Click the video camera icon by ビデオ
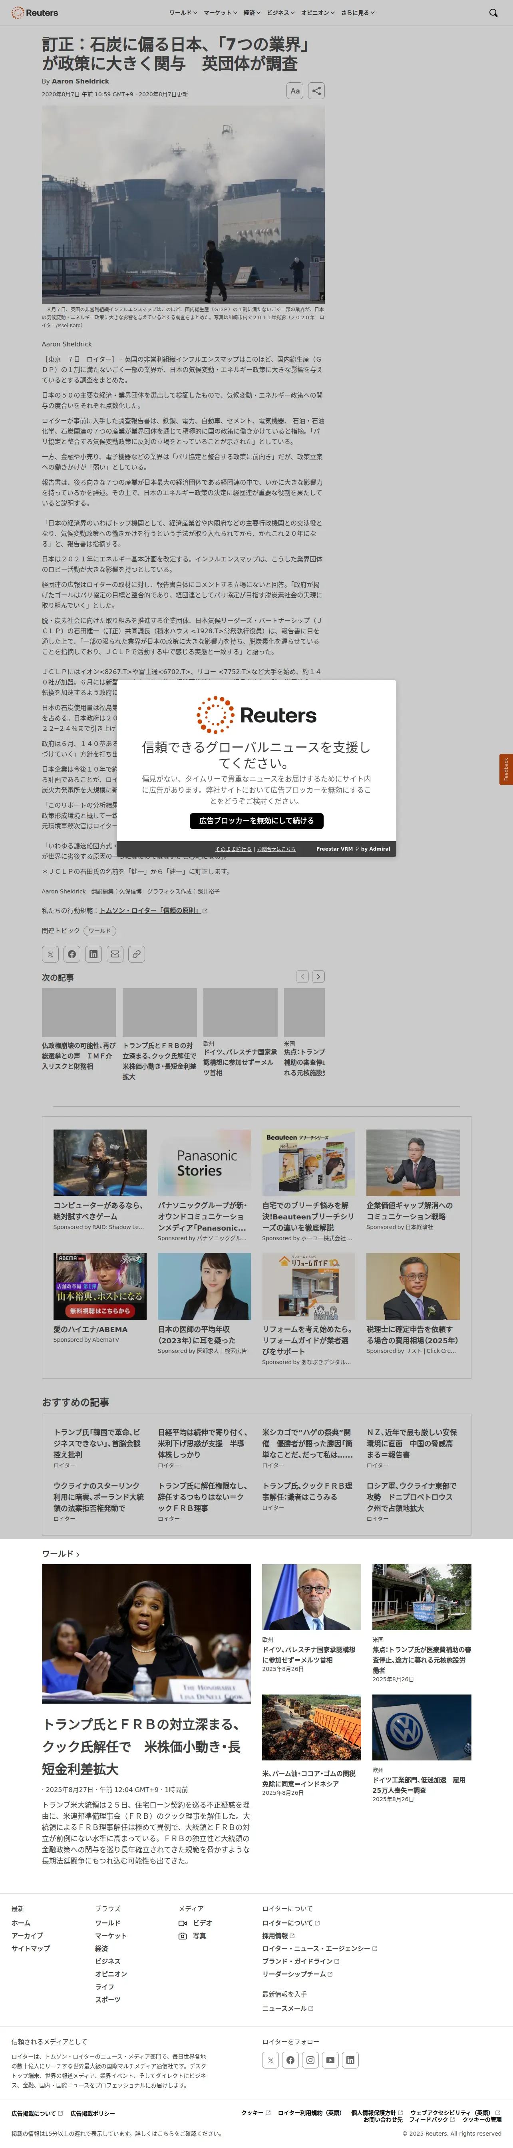The image size is (513, 2148). point(183,1923)
